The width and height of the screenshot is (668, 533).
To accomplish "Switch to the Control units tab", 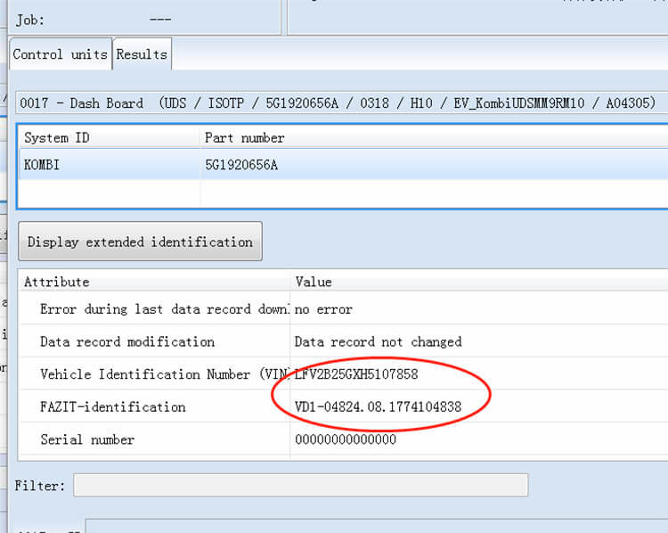I will tap(60, 54).
